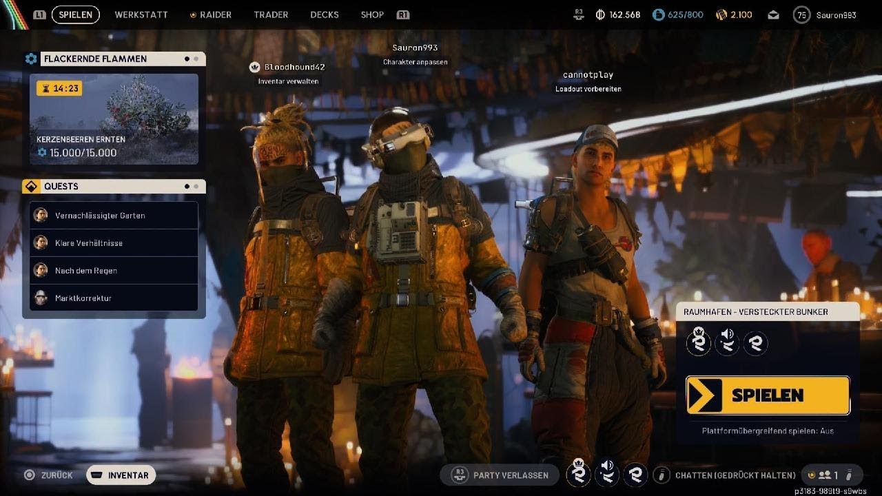Click the circled microphone icon left of CHATTEN
Viewport: 882px width, 496px height.
[661, 475]
